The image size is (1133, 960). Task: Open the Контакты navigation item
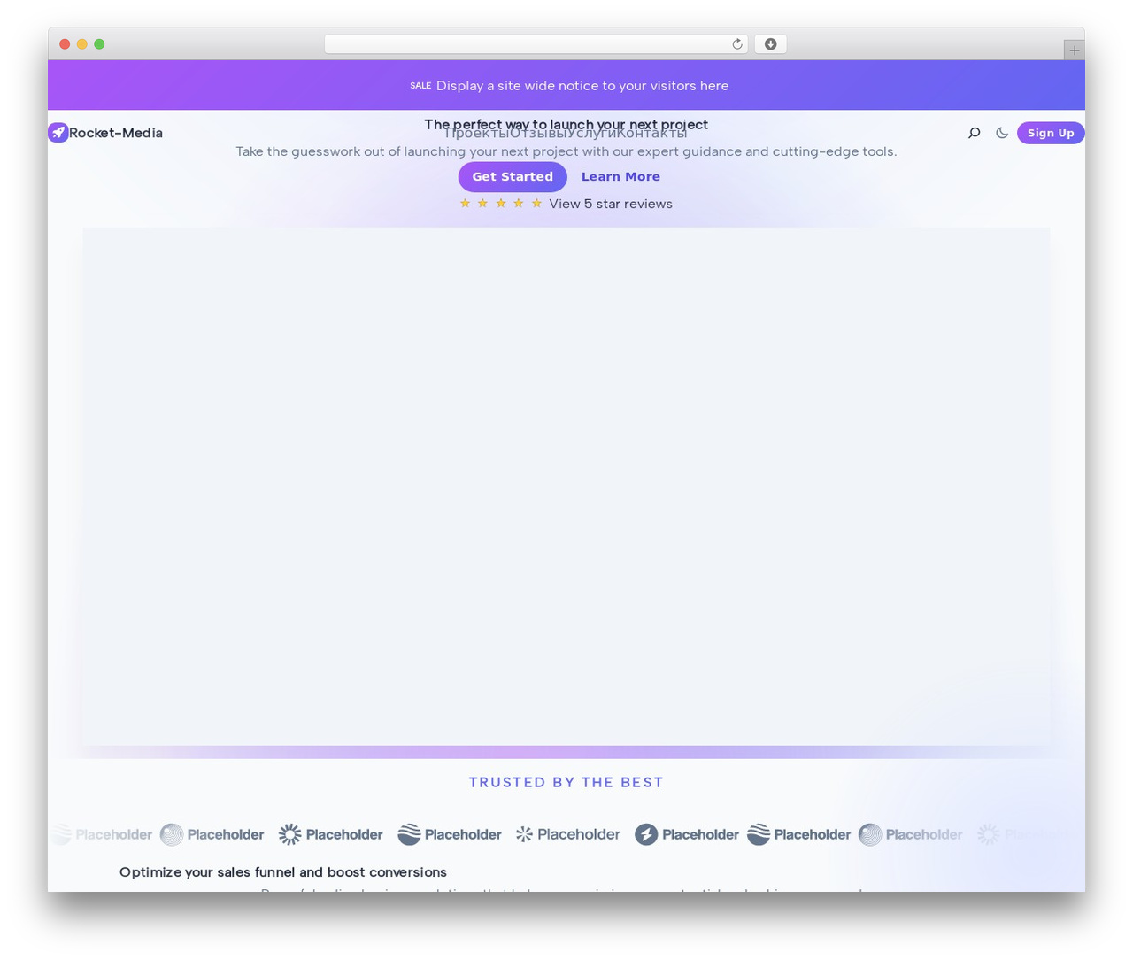(652, 134)
